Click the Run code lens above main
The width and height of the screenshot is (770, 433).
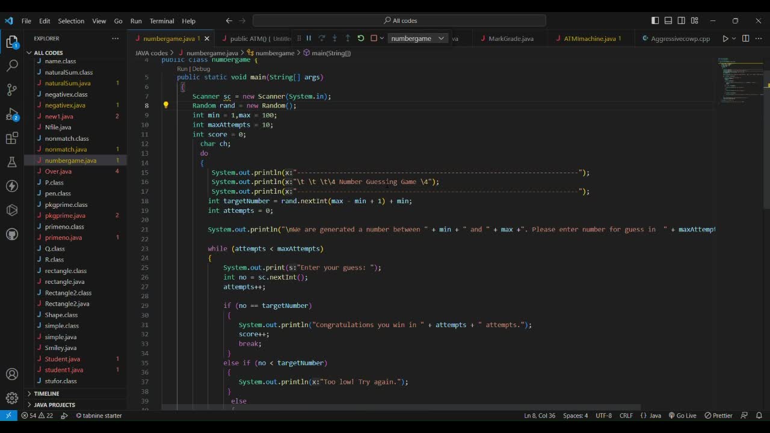click(182, 69)
